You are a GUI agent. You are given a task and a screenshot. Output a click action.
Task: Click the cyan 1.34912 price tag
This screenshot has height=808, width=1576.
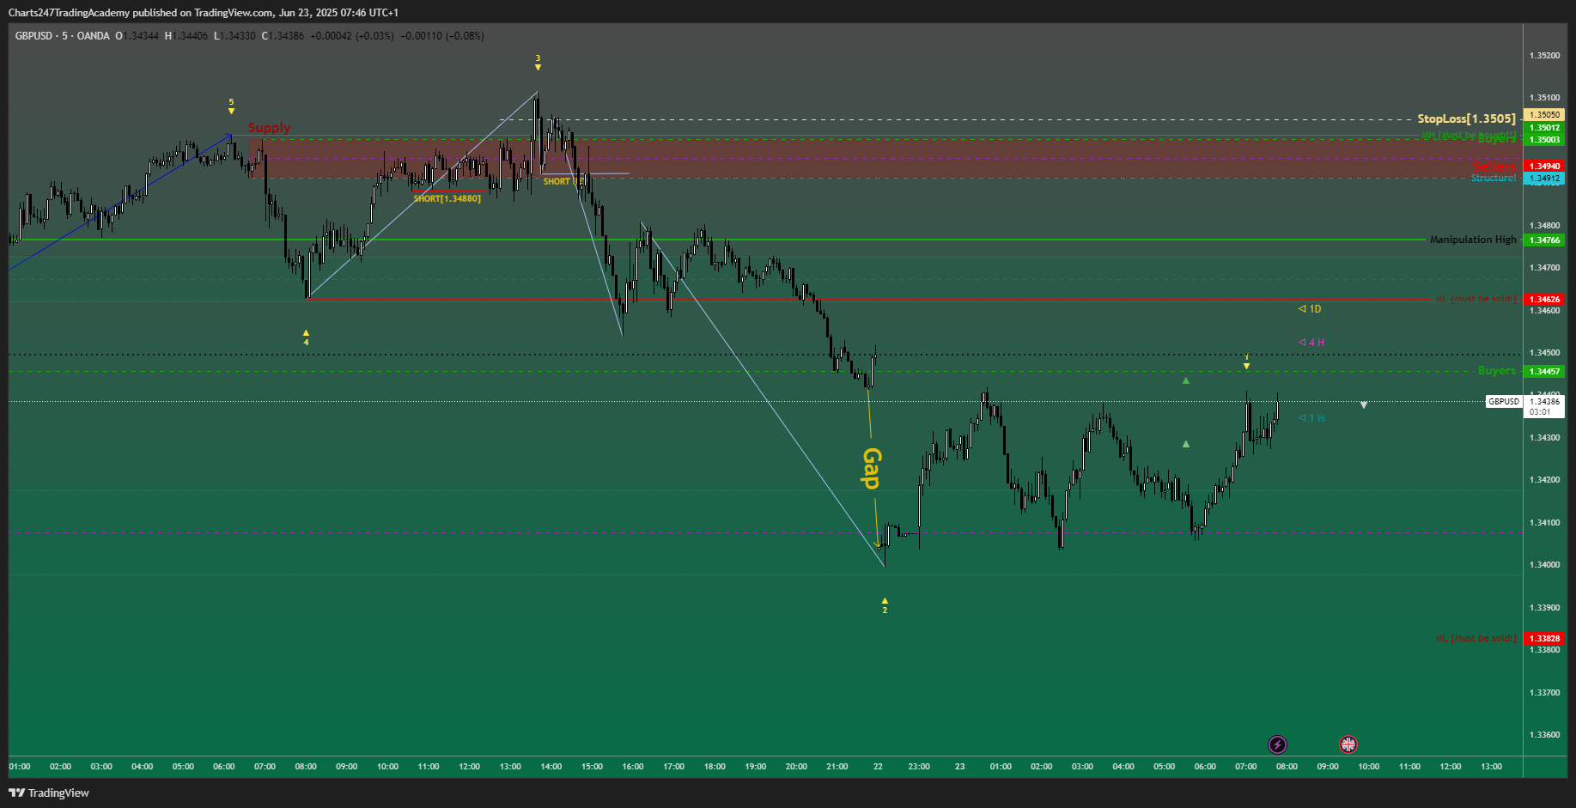1543,179
